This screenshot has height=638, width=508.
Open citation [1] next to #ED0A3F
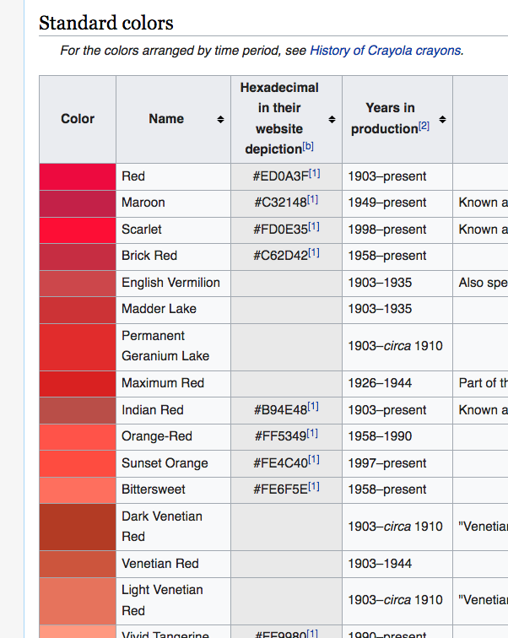pos(314,174)
